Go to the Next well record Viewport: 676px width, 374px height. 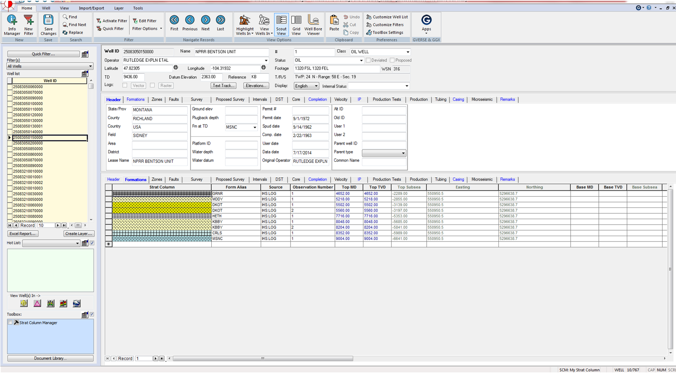pos(205,23)
